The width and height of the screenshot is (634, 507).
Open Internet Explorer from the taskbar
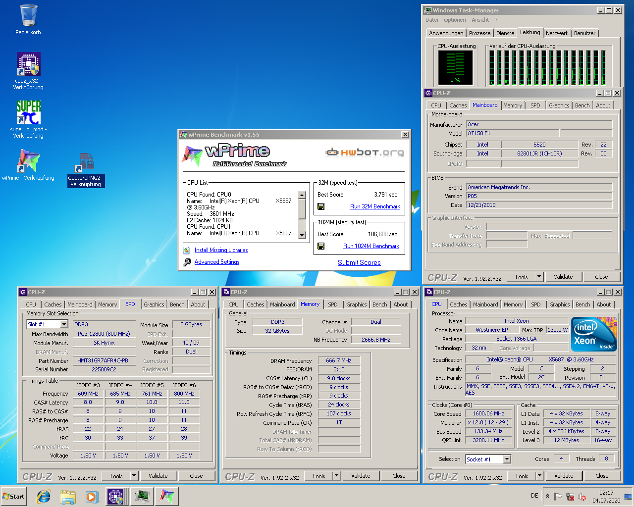44,497
